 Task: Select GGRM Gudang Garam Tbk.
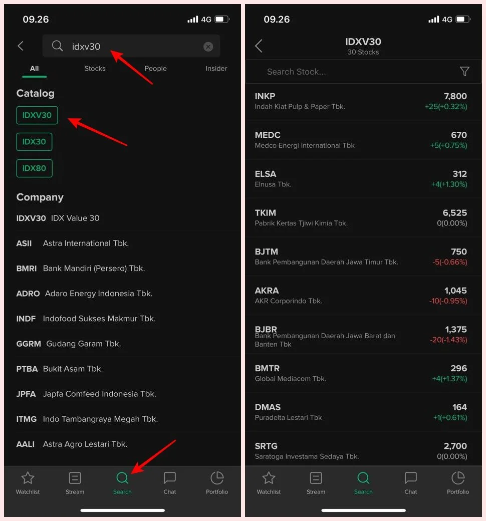[122, 344]
